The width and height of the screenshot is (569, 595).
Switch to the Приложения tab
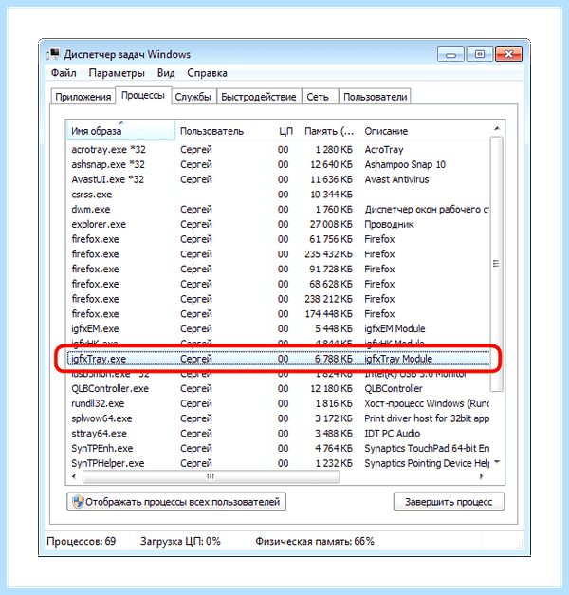[x=83, y=97]
